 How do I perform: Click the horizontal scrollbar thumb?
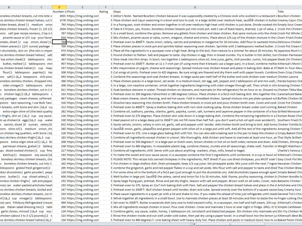[230, 224]
